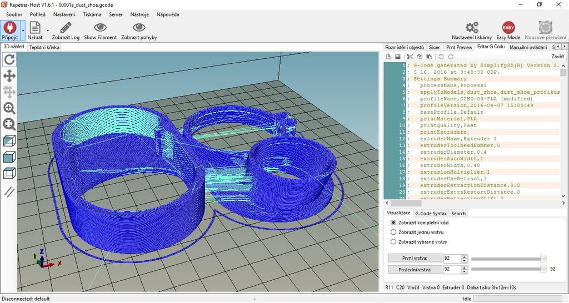Select the move object tool

tap(9, 92)
